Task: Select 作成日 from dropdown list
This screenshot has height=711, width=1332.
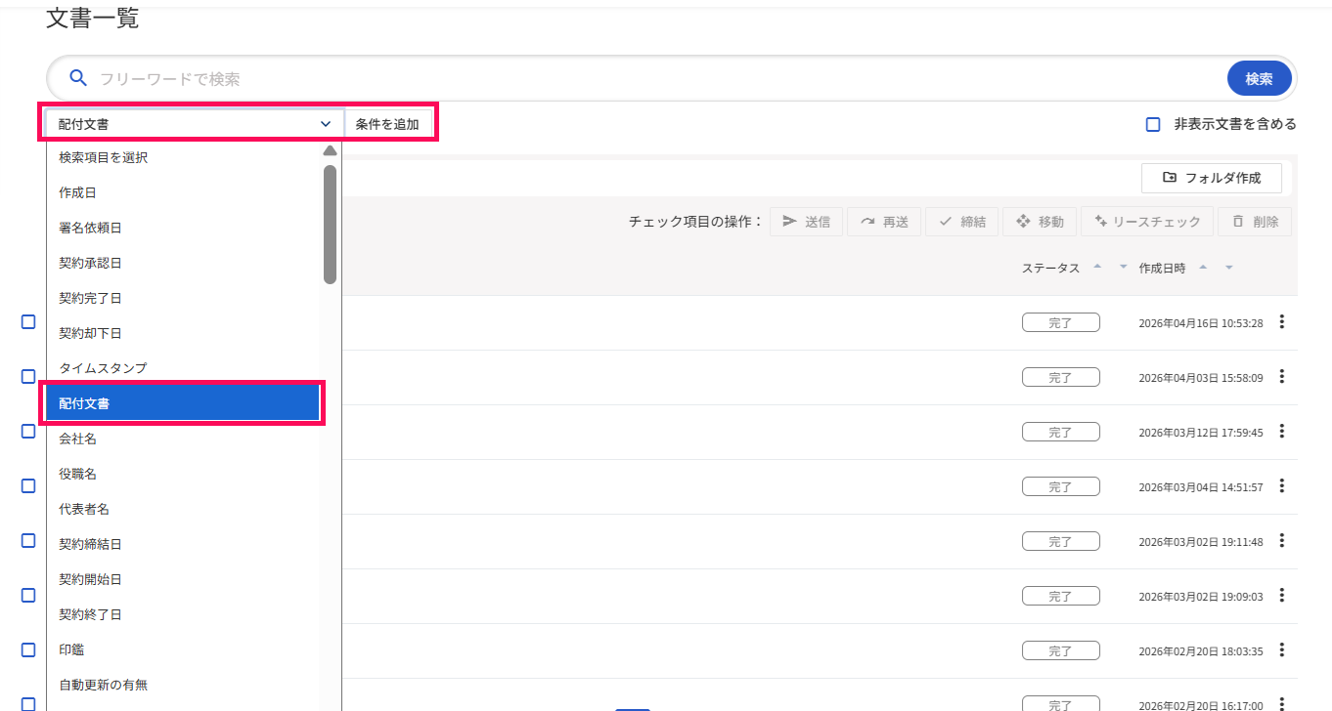Action: tap(184, 192)
